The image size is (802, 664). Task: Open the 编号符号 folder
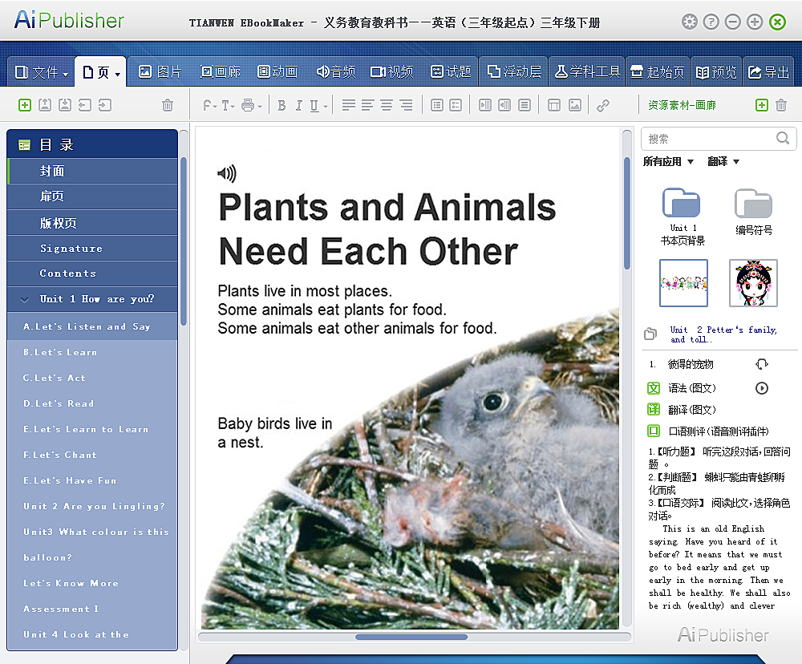pyautogui.click(x=754, y=212)
